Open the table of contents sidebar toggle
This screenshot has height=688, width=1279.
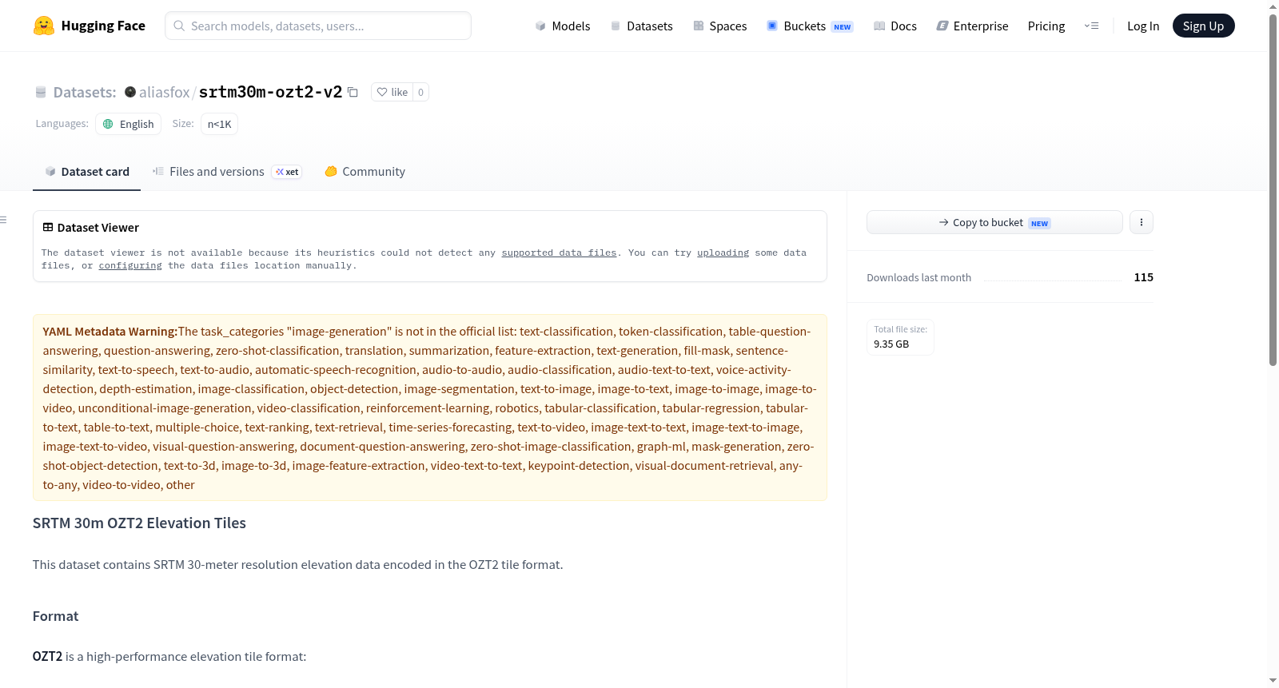(3, 220)
